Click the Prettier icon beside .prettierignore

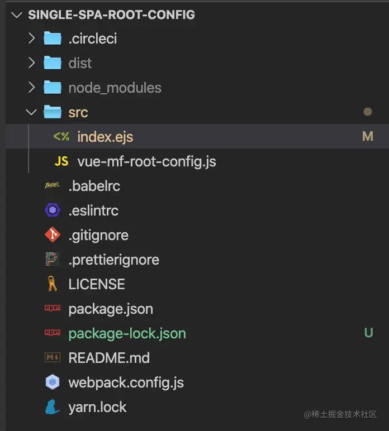(52, 260)
